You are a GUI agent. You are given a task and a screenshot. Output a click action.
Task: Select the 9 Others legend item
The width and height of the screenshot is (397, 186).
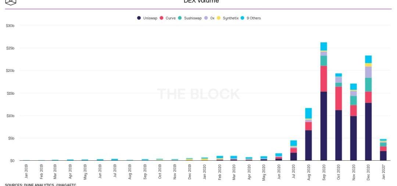pyautogui.click(x=251, y=18)
